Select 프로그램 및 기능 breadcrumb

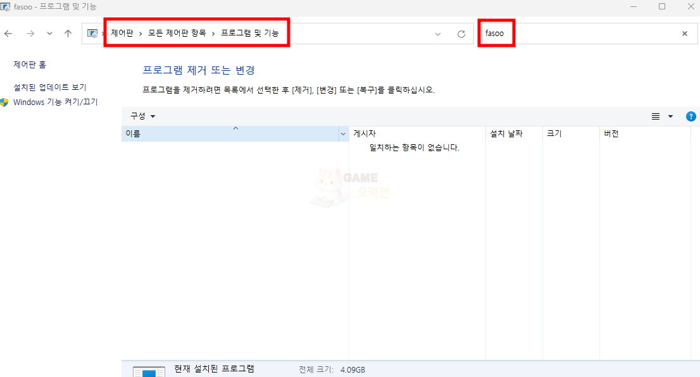(x=250, y=33)
